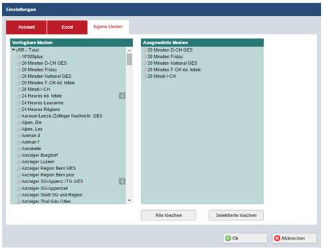This screenshot has width=323, height=250.
Task: Select Animan f entry
Action: coord(30,142)
